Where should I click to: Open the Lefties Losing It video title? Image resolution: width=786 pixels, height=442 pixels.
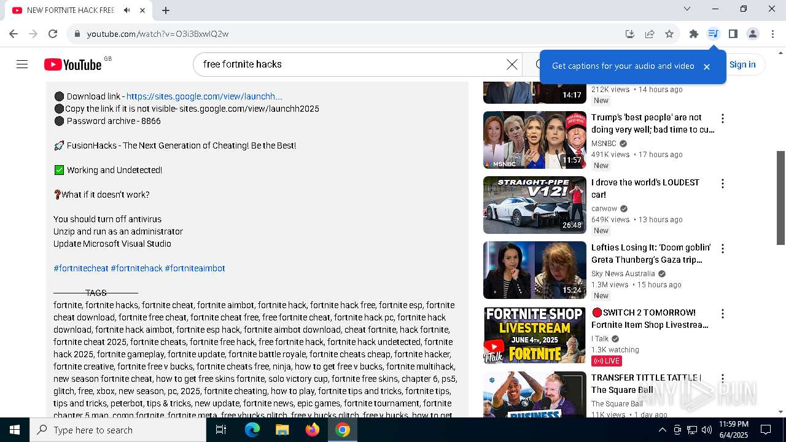pyautogui.click(x=651, y=254)
